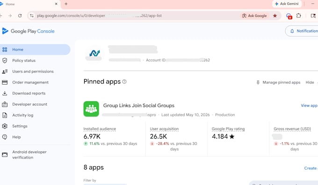
Task: Click the Activity log document icon
Action: point(5,115)
